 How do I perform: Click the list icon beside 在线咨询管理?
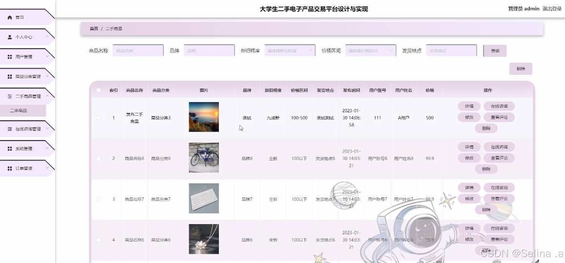click(10, 129)
